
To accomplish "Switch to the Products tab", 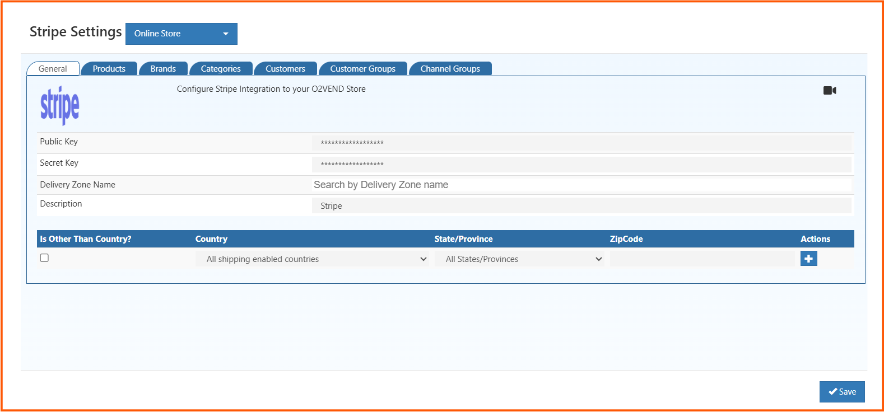I will (109, 69).
